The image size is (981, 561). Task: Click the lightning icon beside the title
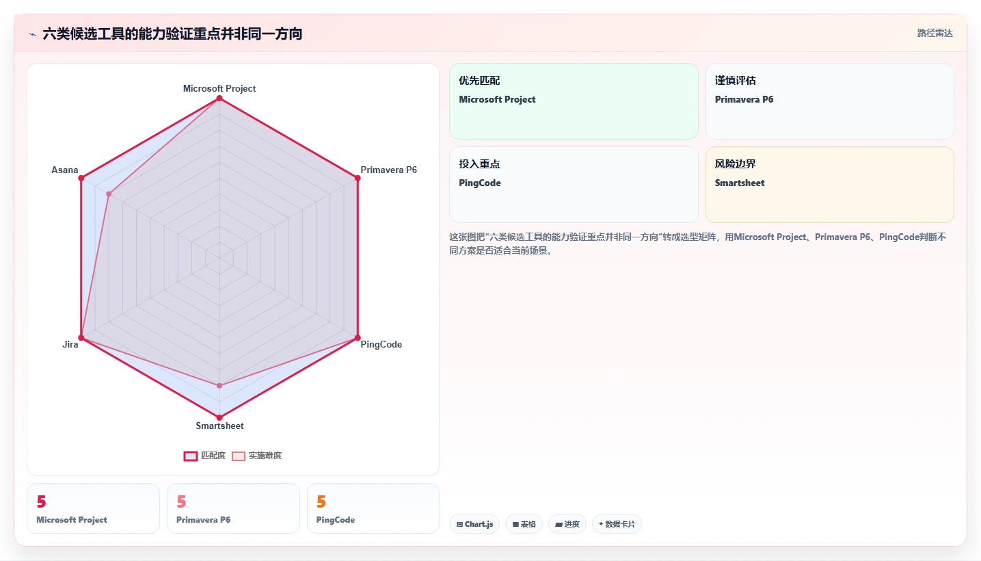click(32, 34)
